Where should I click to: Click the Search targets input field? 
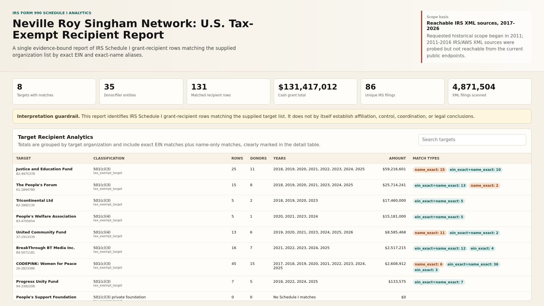pos(472,140)
